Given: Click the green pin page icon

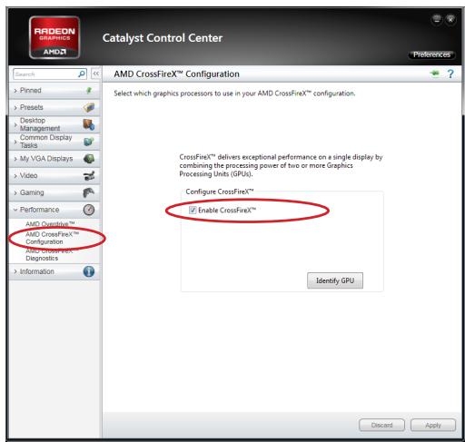Looking at the screenshot, I should pyautogui.click(x=435, y=74).
